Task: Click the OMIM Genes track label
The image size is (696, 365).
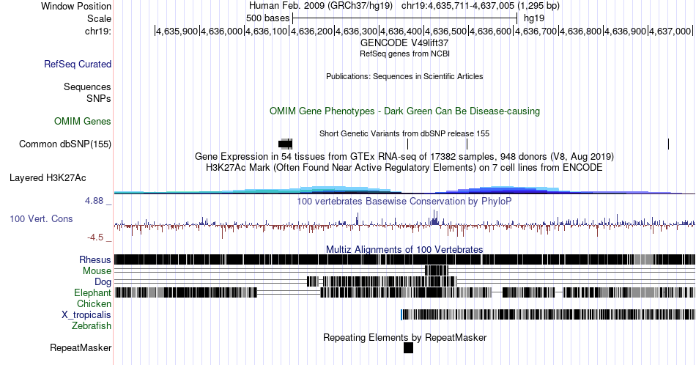Action: point(83,121)
